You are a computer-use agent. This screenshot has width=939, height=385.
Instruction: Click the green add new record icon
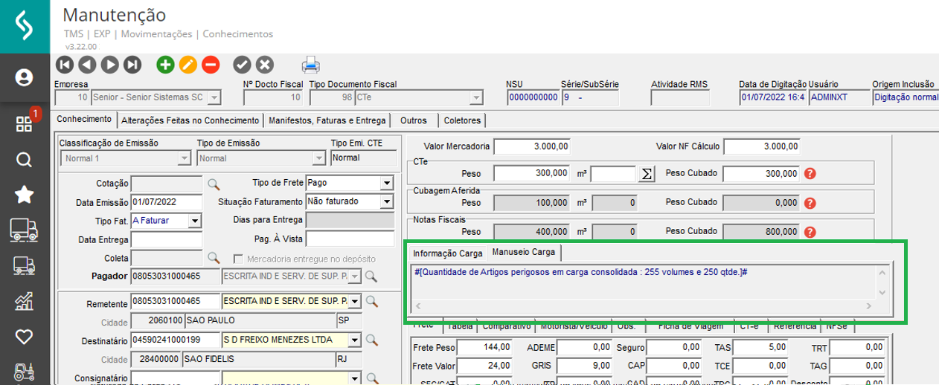[165, 65]
